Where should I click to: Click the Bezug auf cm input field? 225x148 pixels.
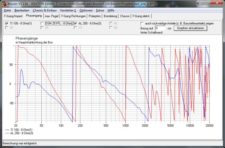160,28
